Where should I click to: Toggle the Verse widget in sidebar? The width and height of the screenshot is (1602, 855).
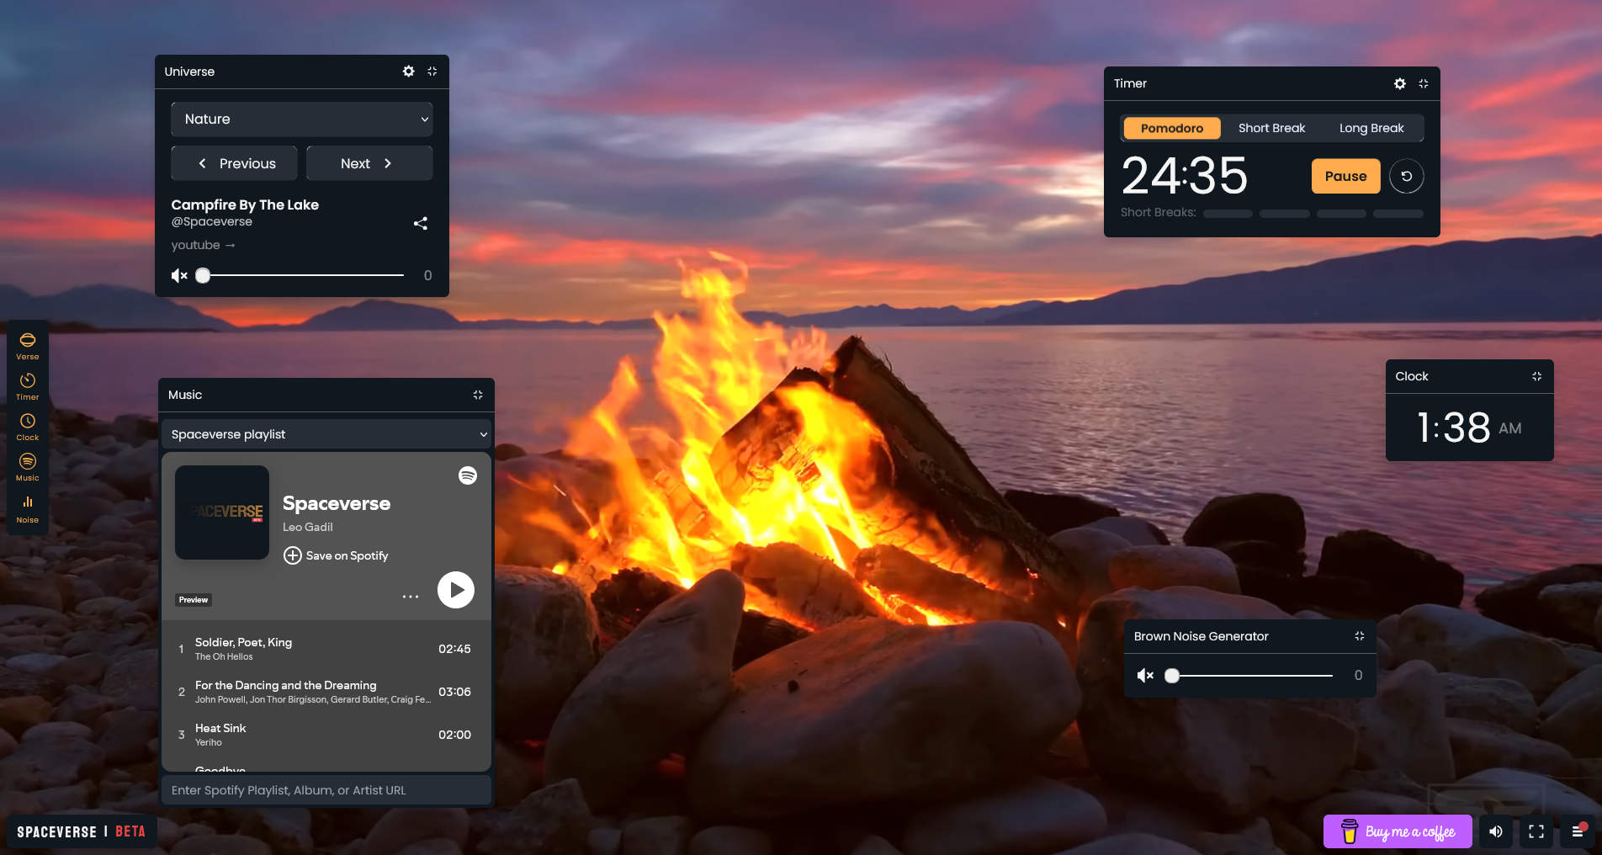click(28, 345)
